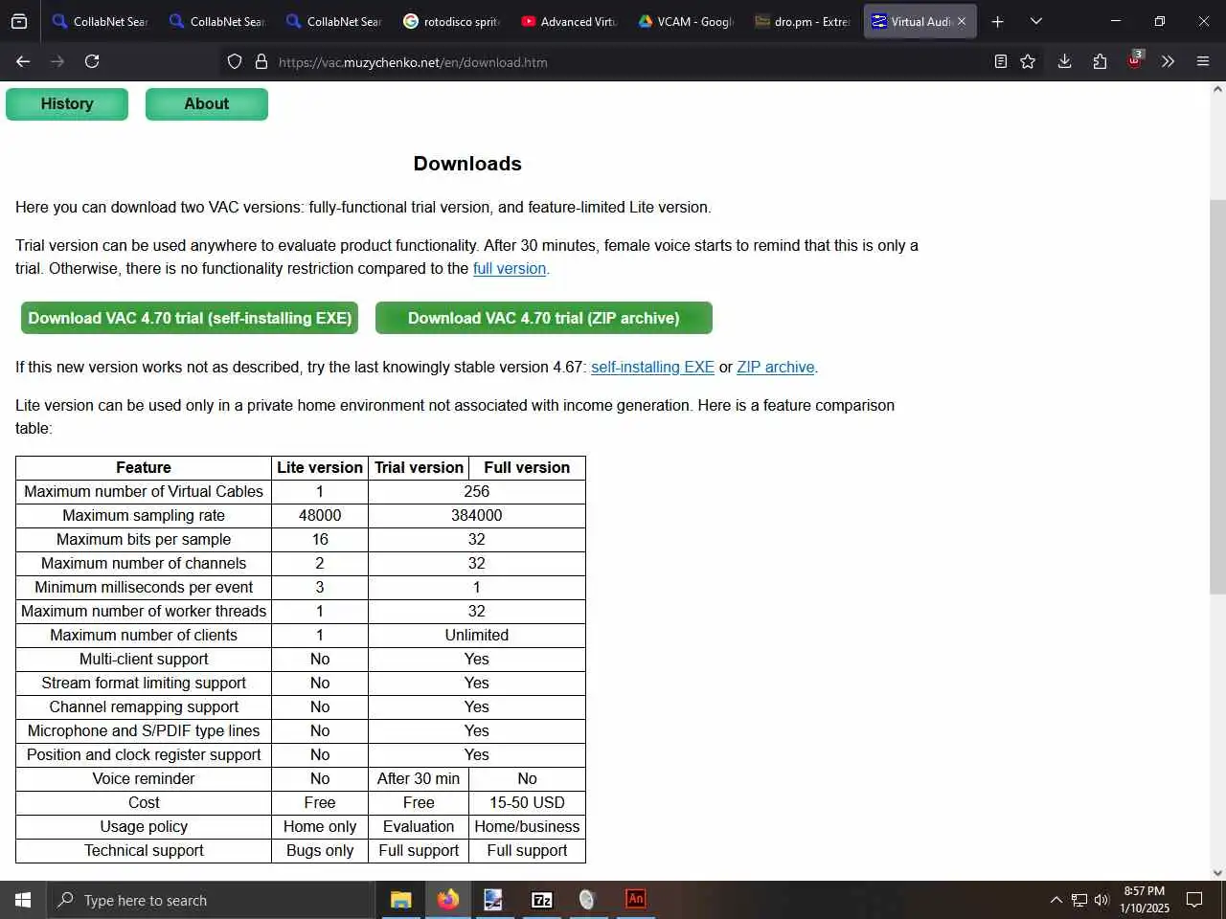
Task: Click the Firefox View icon in the tab bar
Action: coord(19,21)
